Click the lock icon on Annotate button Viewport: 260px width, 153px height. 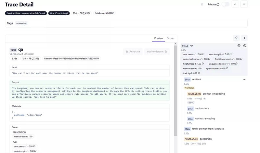[127, 51]
